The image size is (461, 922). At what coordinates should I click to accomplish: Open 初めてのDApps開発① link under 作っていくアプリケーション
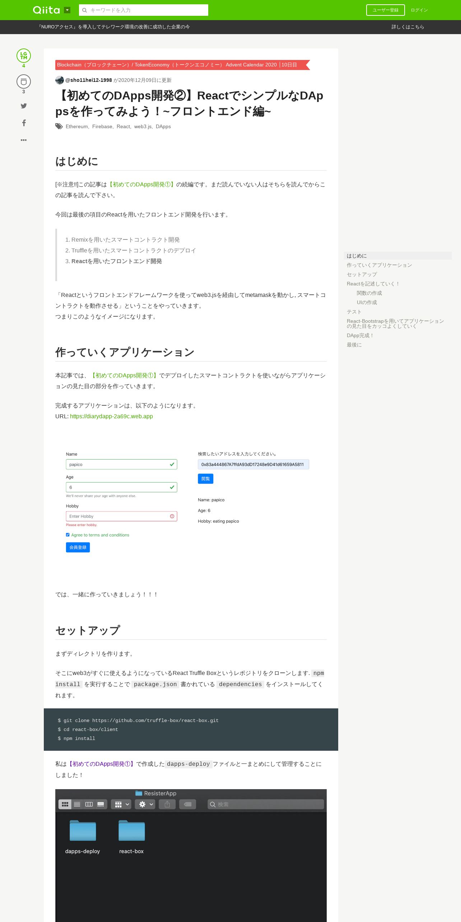124,376
